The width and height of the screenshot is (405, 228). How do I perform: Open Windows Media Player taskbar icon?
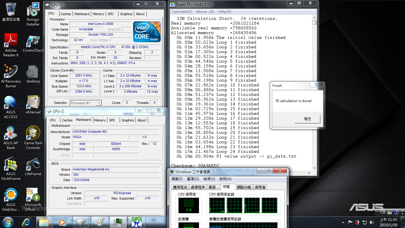(62, 222)
